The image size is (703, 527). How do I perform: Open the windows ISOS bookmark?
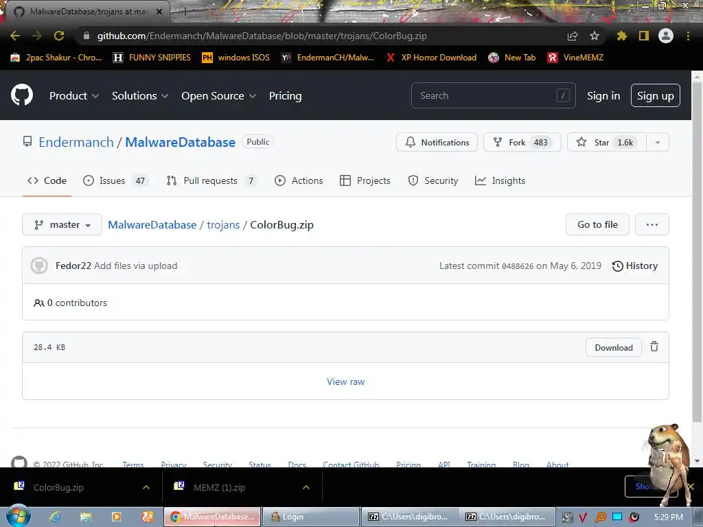pyautogui.click(x=236, y=58)
